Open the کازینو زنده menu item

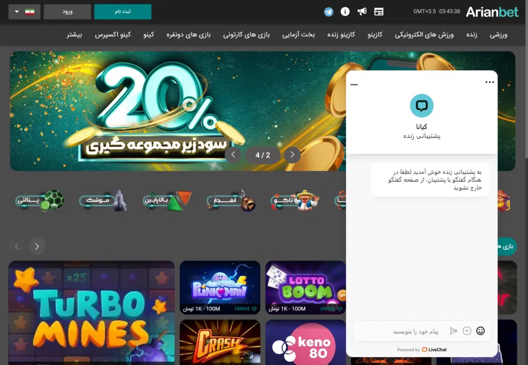342,35
